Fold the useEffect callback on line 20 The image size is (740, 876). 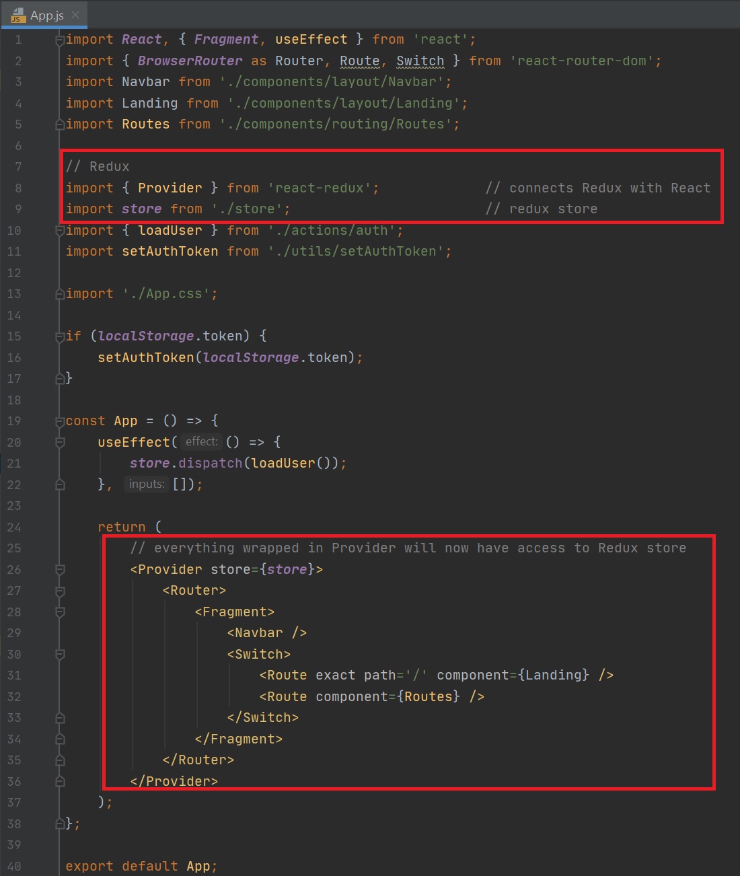(x=60, y=442)
